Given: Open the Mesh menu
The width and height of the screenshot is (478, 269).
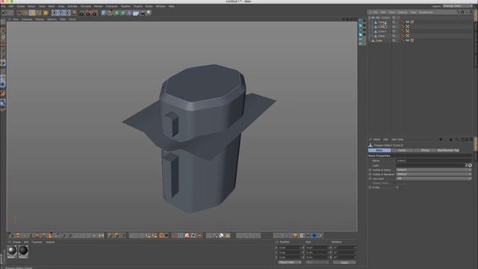Looking at the screenshot, I should pyautogui.click(x=52, y=6).
